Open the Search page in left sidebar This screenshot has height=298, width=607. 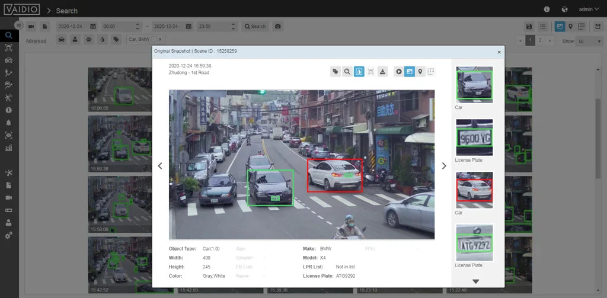pyautogui.click(x=8, y=35)
